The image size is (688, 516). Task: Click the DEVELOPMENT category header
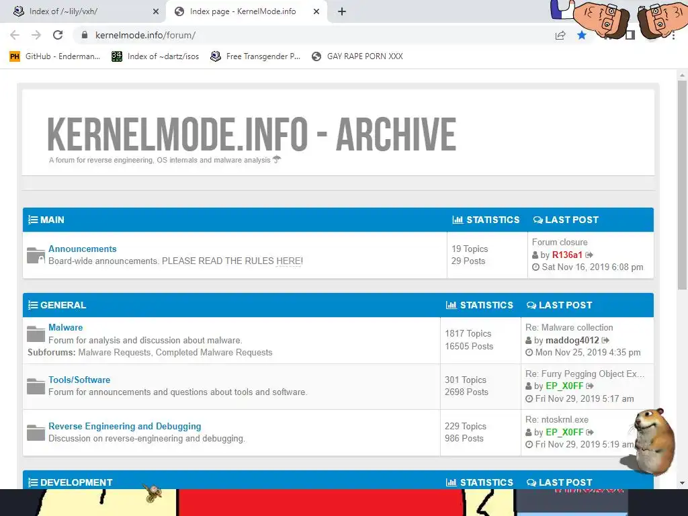point(77,482)
